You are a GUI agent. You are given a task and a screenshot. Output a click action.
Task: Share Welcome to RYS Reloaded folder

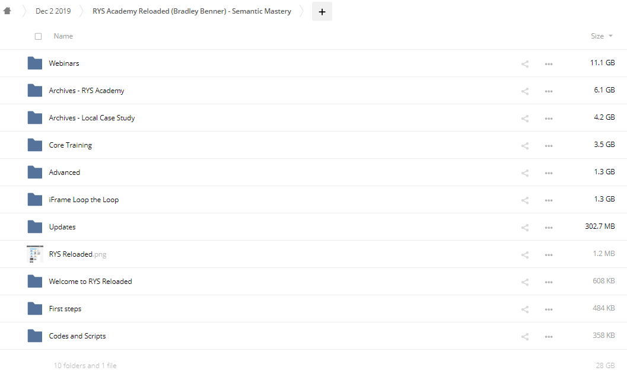(x=525, y=282)
